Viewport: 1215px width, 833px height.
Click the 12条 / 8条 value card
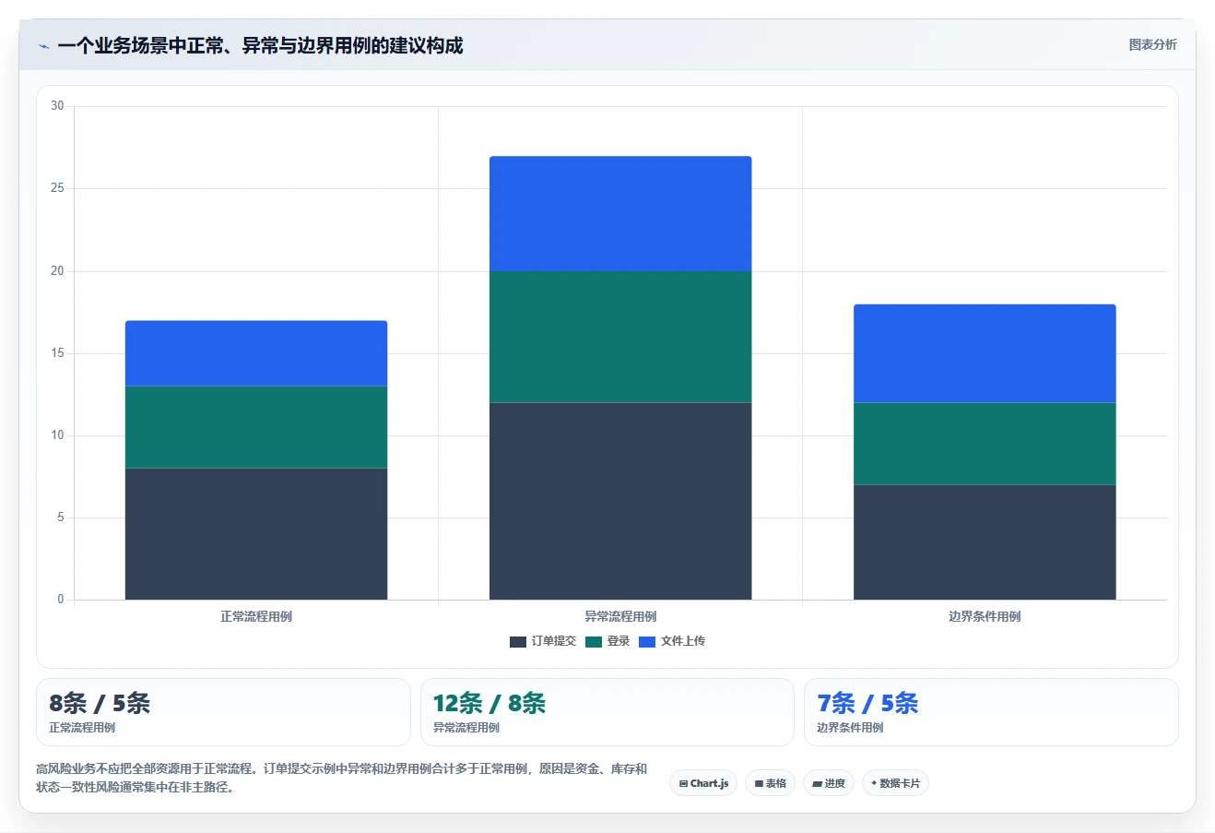(x=607, y=712)
